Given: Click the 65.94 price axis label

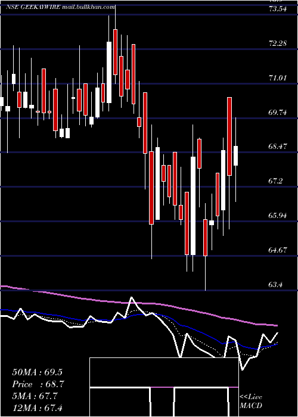Looking at the screenshot, I should pos(278,215).
